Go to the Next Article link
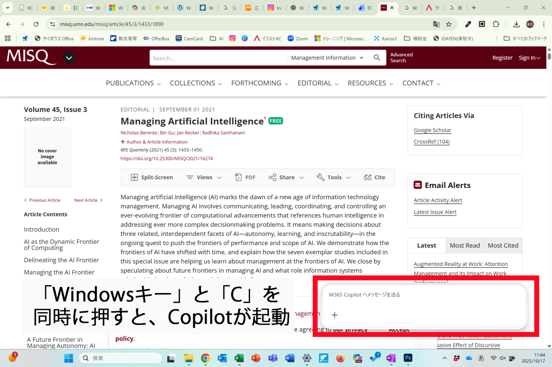 [x=88, y=200]
